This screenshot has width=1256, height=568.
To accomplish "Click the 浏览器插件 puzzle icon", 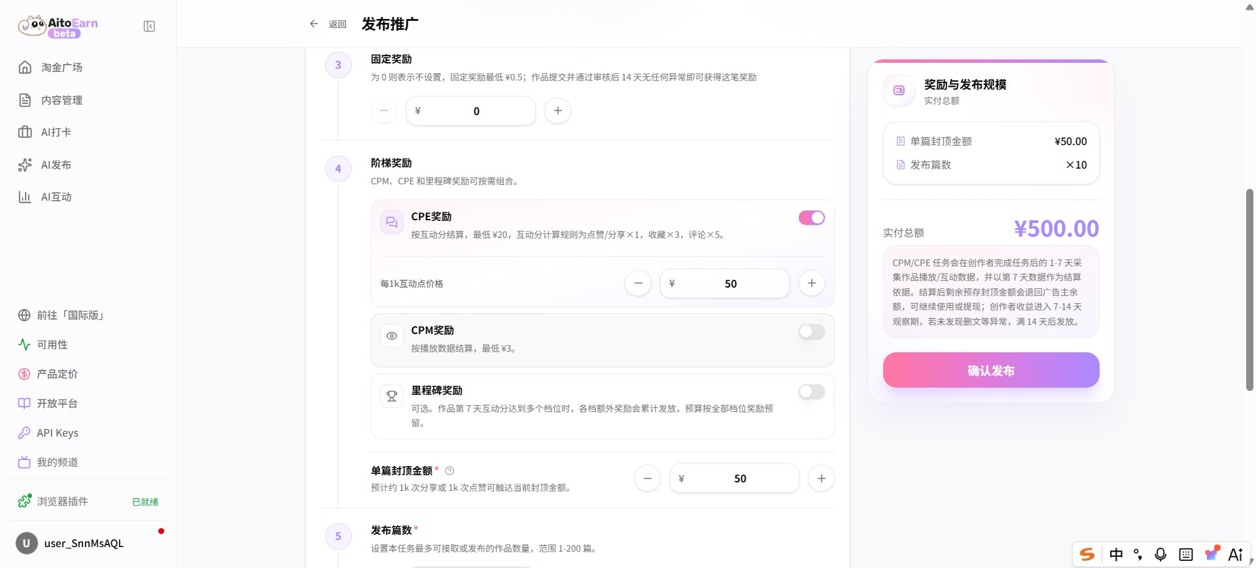I will (25, 501).
